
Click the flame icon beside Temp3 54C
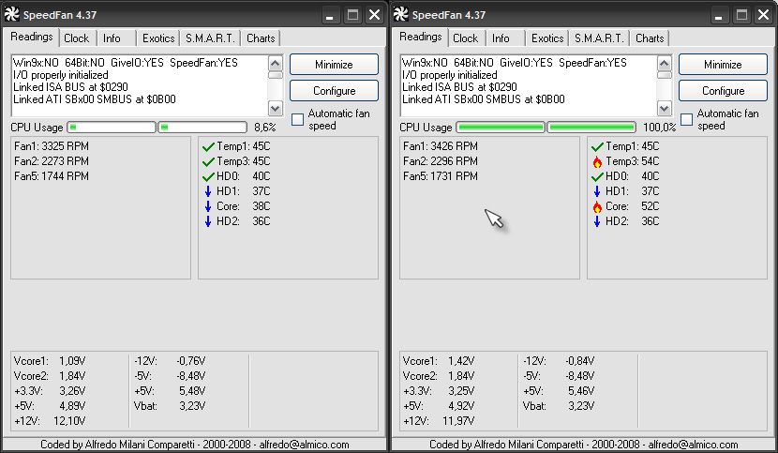597,161
